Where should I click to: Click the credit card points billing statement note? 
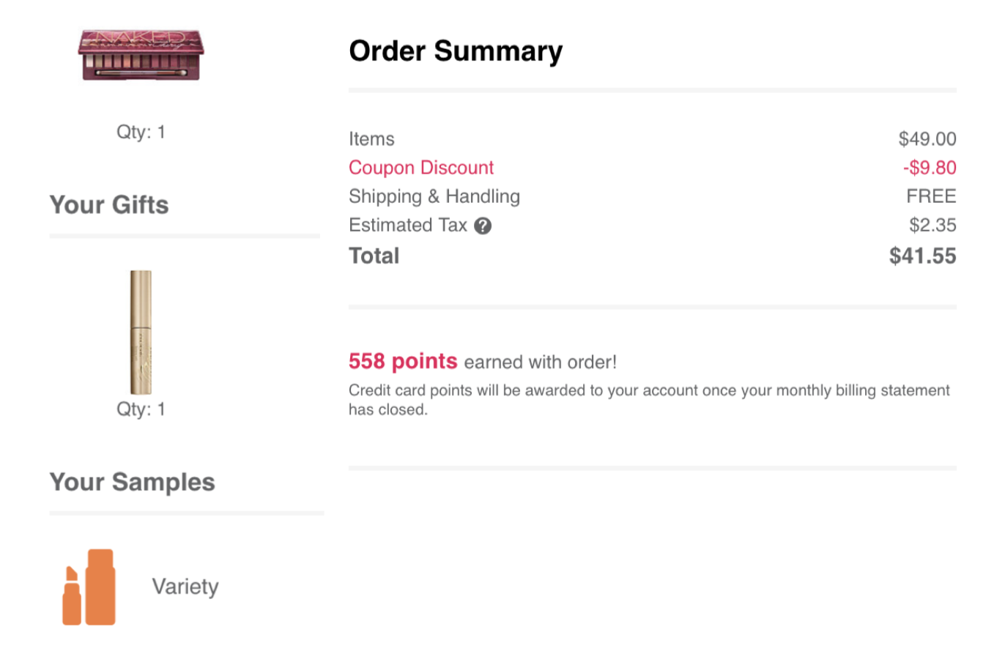click(649, 400)
